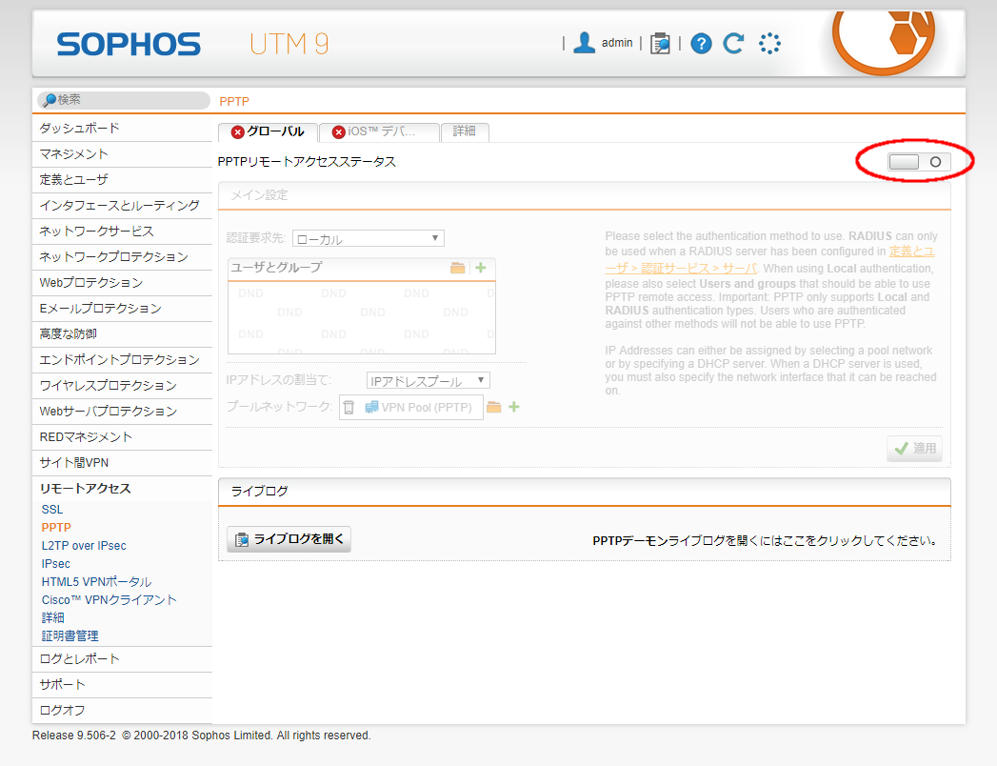Click folder icon in ユーザとグループ box
Screen dimensions: 997x766
[x=458, y=268]
